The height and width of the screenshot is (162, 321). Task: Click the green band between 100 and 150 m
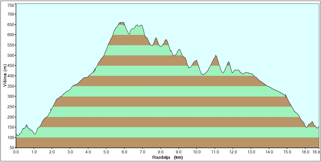click(167, 132)
